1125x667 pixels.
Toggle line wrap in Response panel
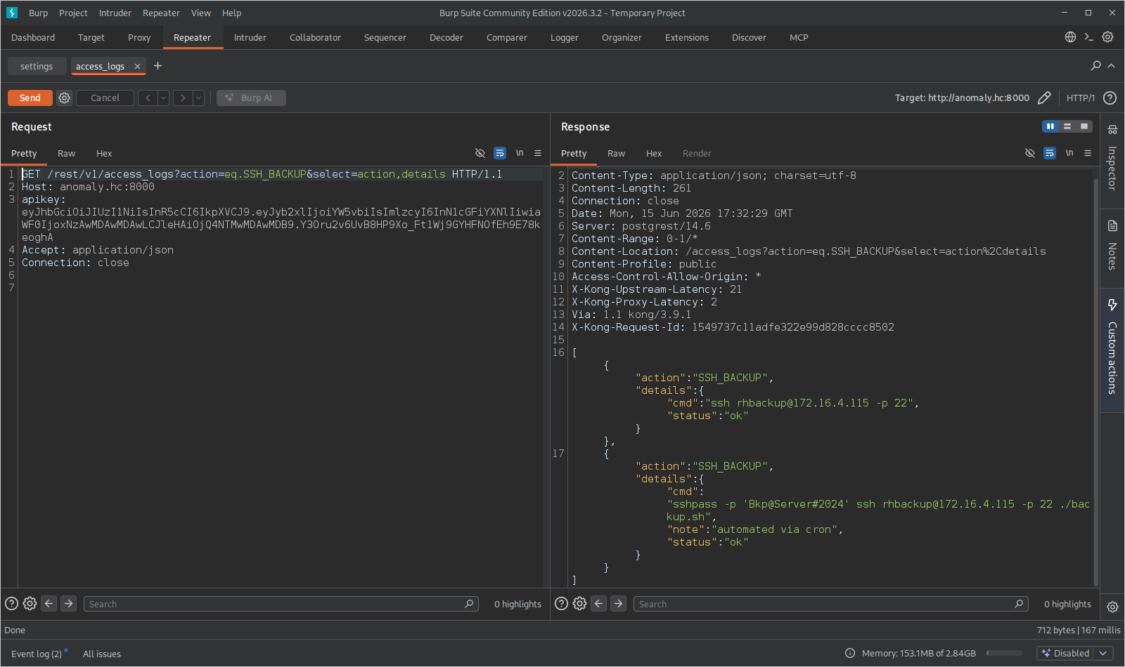[x=1050, y=153]
